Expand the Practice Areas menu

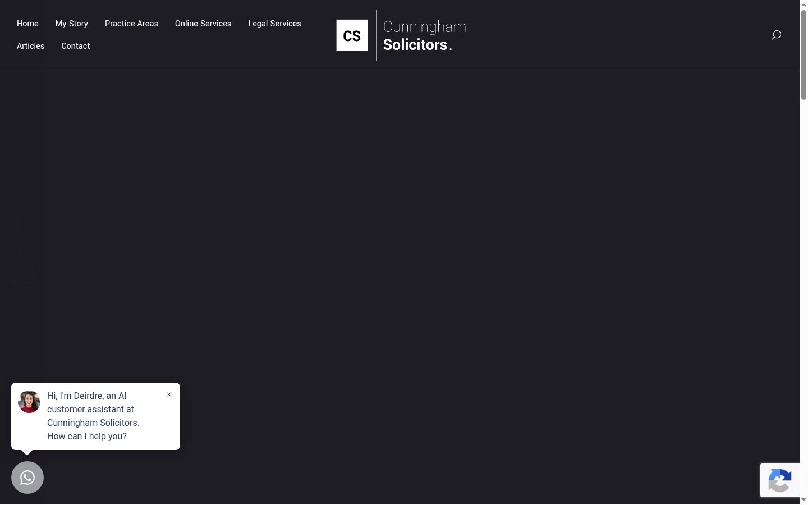point(131,24)
